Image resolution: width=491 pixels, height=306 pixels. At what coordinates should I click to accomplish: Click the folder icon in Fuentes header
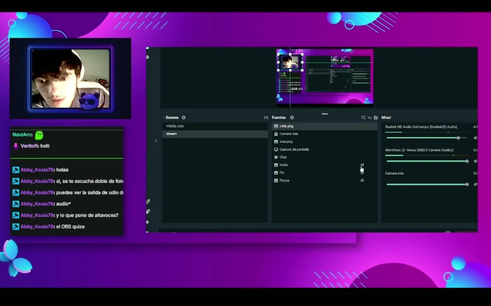(x=376, y=117)
